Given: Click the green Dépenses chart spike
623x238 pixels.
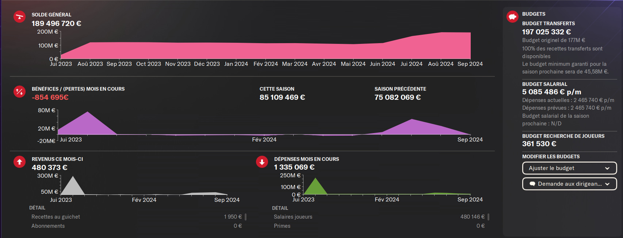Looking at the screenshot, I should (316, 187).
